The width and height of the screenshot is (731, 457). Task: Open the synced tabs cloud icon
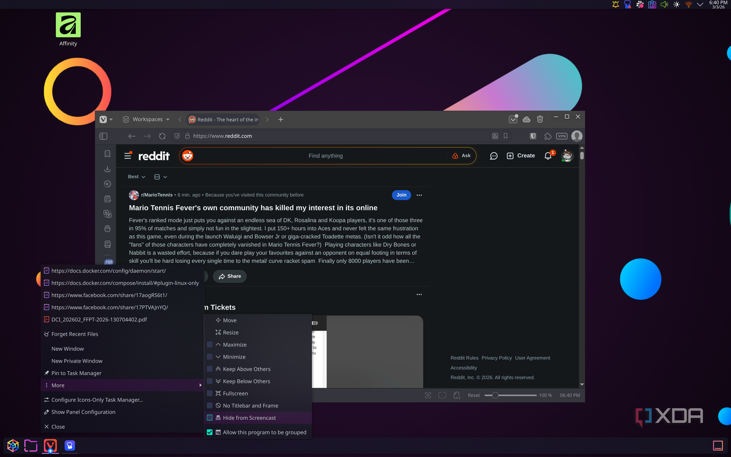pyautogui.click(x=526, y=119)
